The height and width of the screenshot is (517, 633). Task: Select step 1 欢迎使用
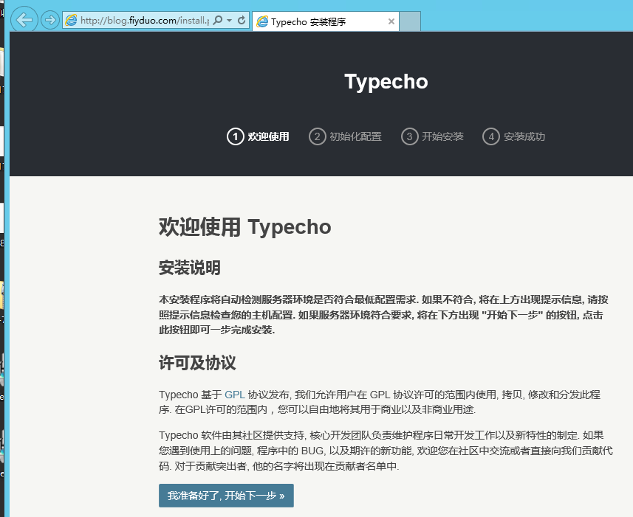[258, 136]
